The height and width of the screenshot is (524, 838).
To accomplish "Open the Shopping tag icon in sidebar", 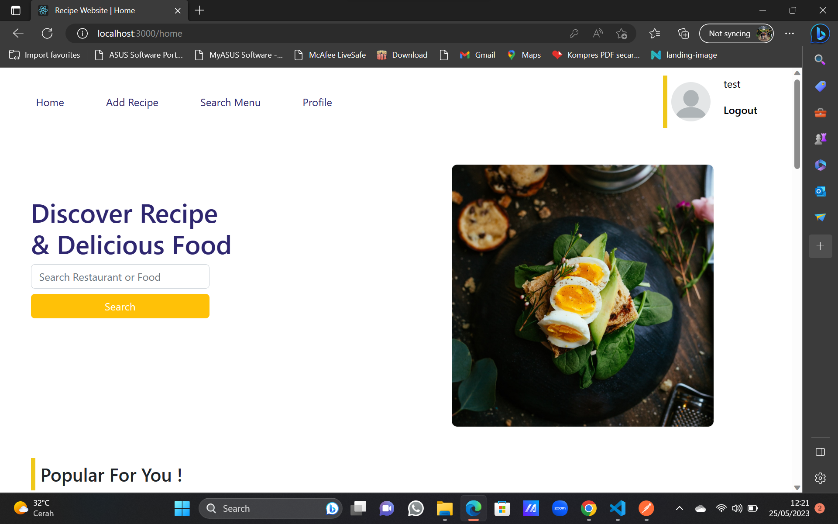I will point(820,86).
